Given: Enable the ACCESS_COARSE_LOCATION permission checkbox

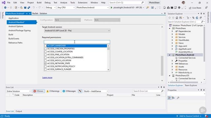Looking at the screenshot, I should [45, 52].
